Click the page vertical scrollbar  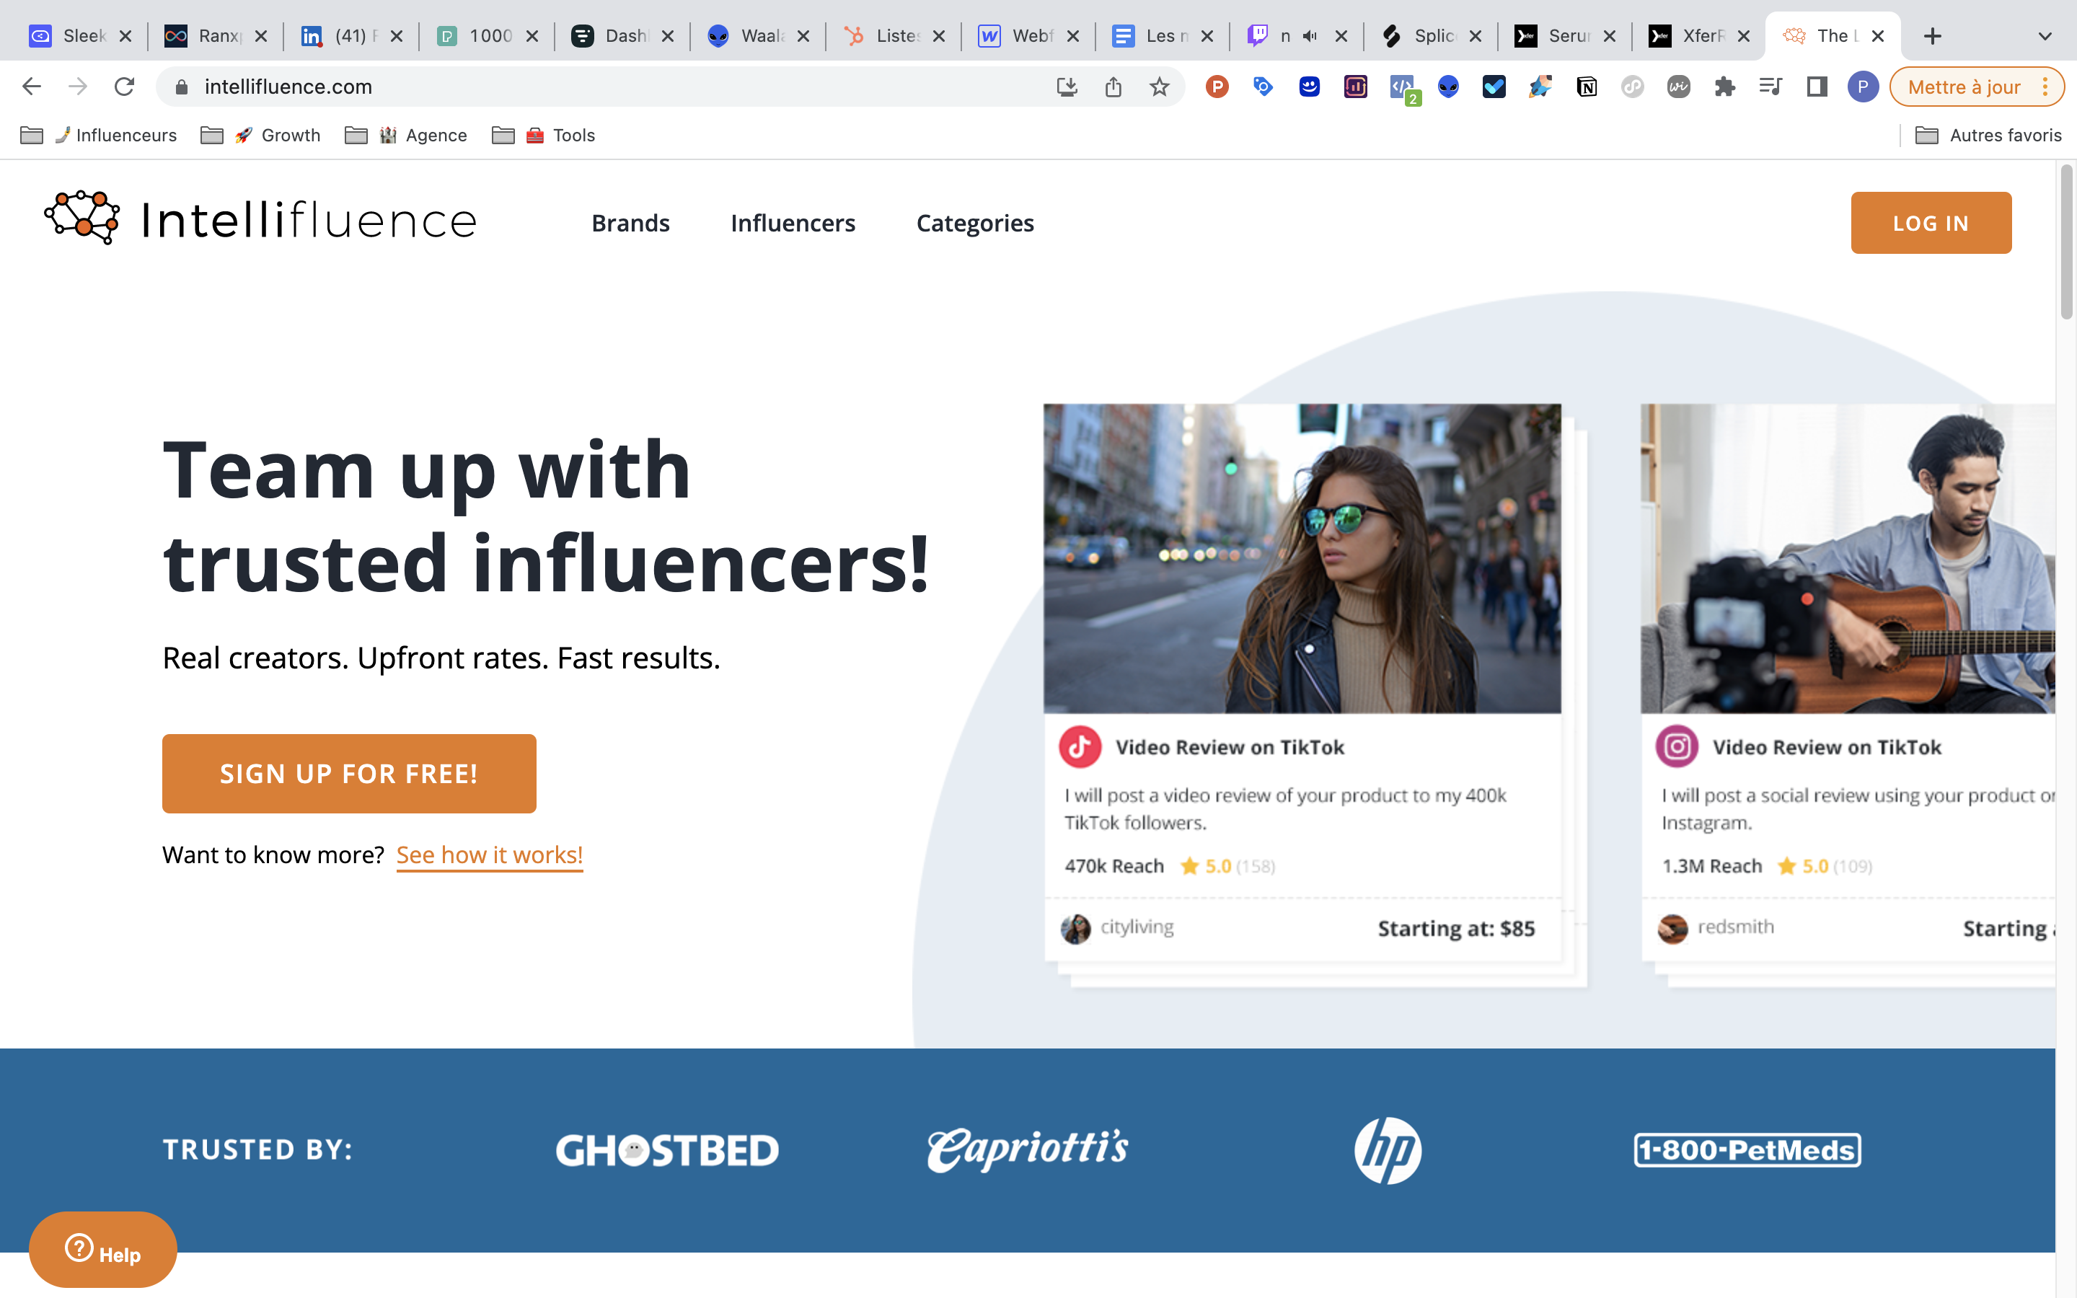pyautogui.click(x=2066, y=243)
